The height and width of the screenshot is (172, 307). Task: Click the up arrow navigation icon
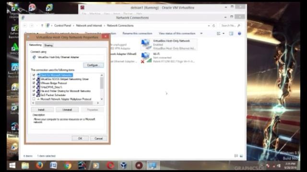[x=42, y=25]
